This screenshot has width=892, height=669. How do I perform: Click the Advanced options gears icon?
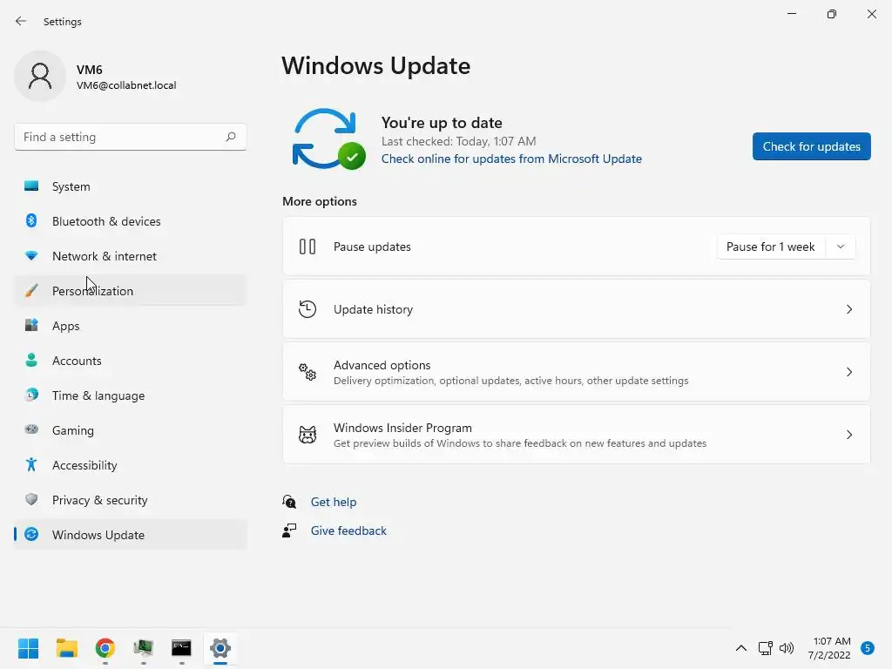pyautogui.click(x=307, y=372)
